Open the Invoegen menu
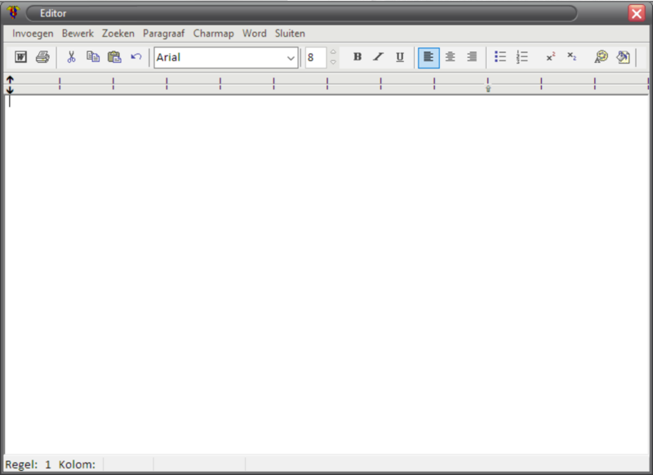This screenshot has height=475, width=653. pyautogui.click(x=33, y=33)
